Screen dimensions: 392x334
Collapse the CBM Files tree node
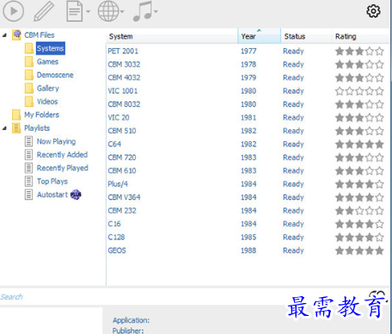coord(4,35)
